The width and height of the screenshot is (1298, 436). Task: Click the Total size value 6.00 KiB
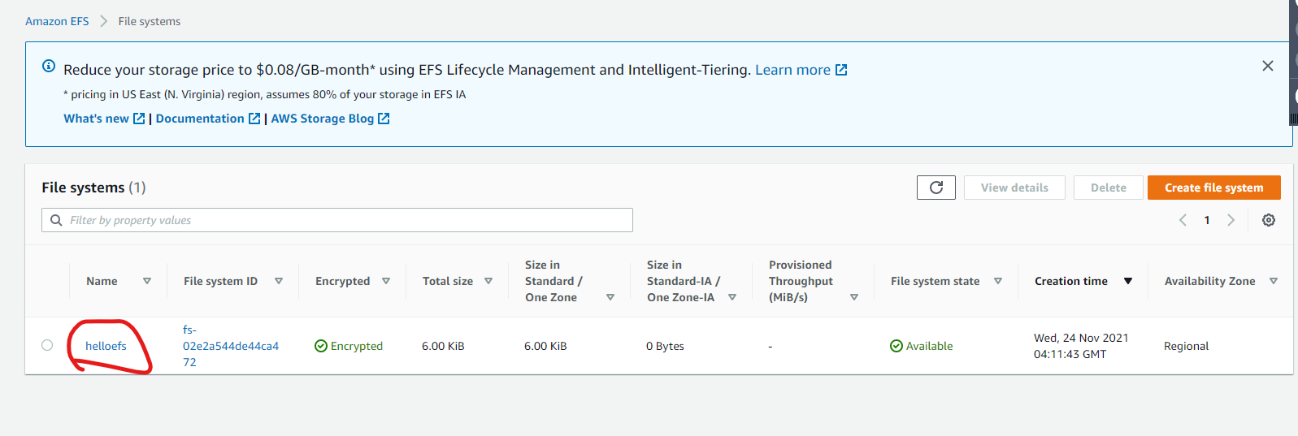[443, 346]
